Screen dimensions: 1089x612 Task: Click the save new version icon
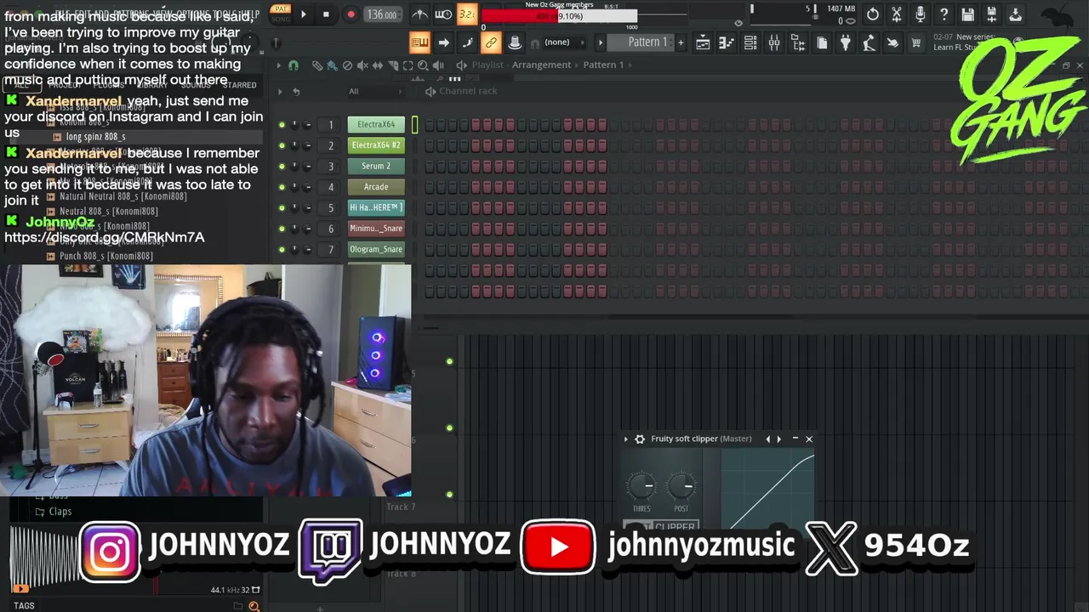coord(992,14)
